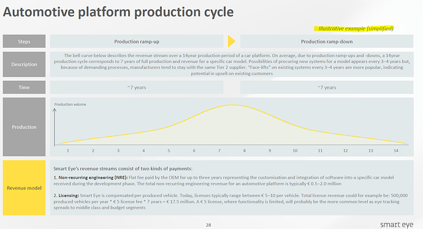Click year '1' on the chart axis
Screen dimensions: 423x229
tap(67, 151)
